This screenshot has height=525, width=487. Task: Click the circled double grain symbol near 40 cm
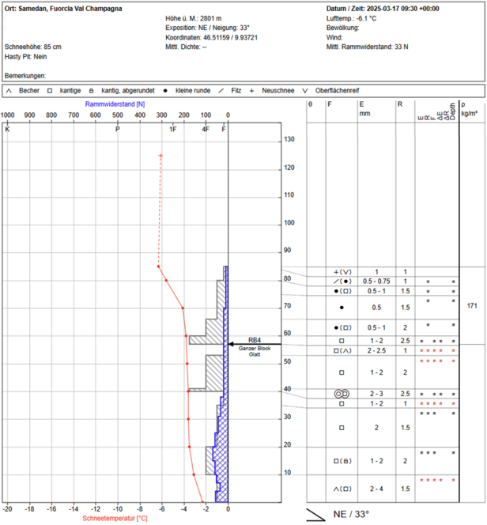[x=341, y=393]
